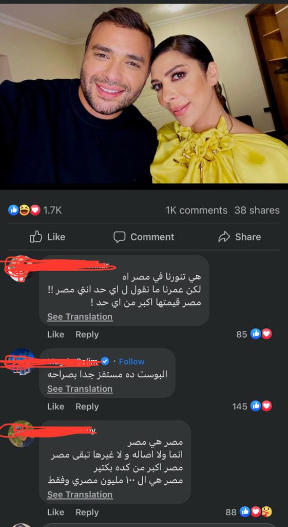Reply to the comment with 145 reactions
Screen dimensions: 288x527
87,407
